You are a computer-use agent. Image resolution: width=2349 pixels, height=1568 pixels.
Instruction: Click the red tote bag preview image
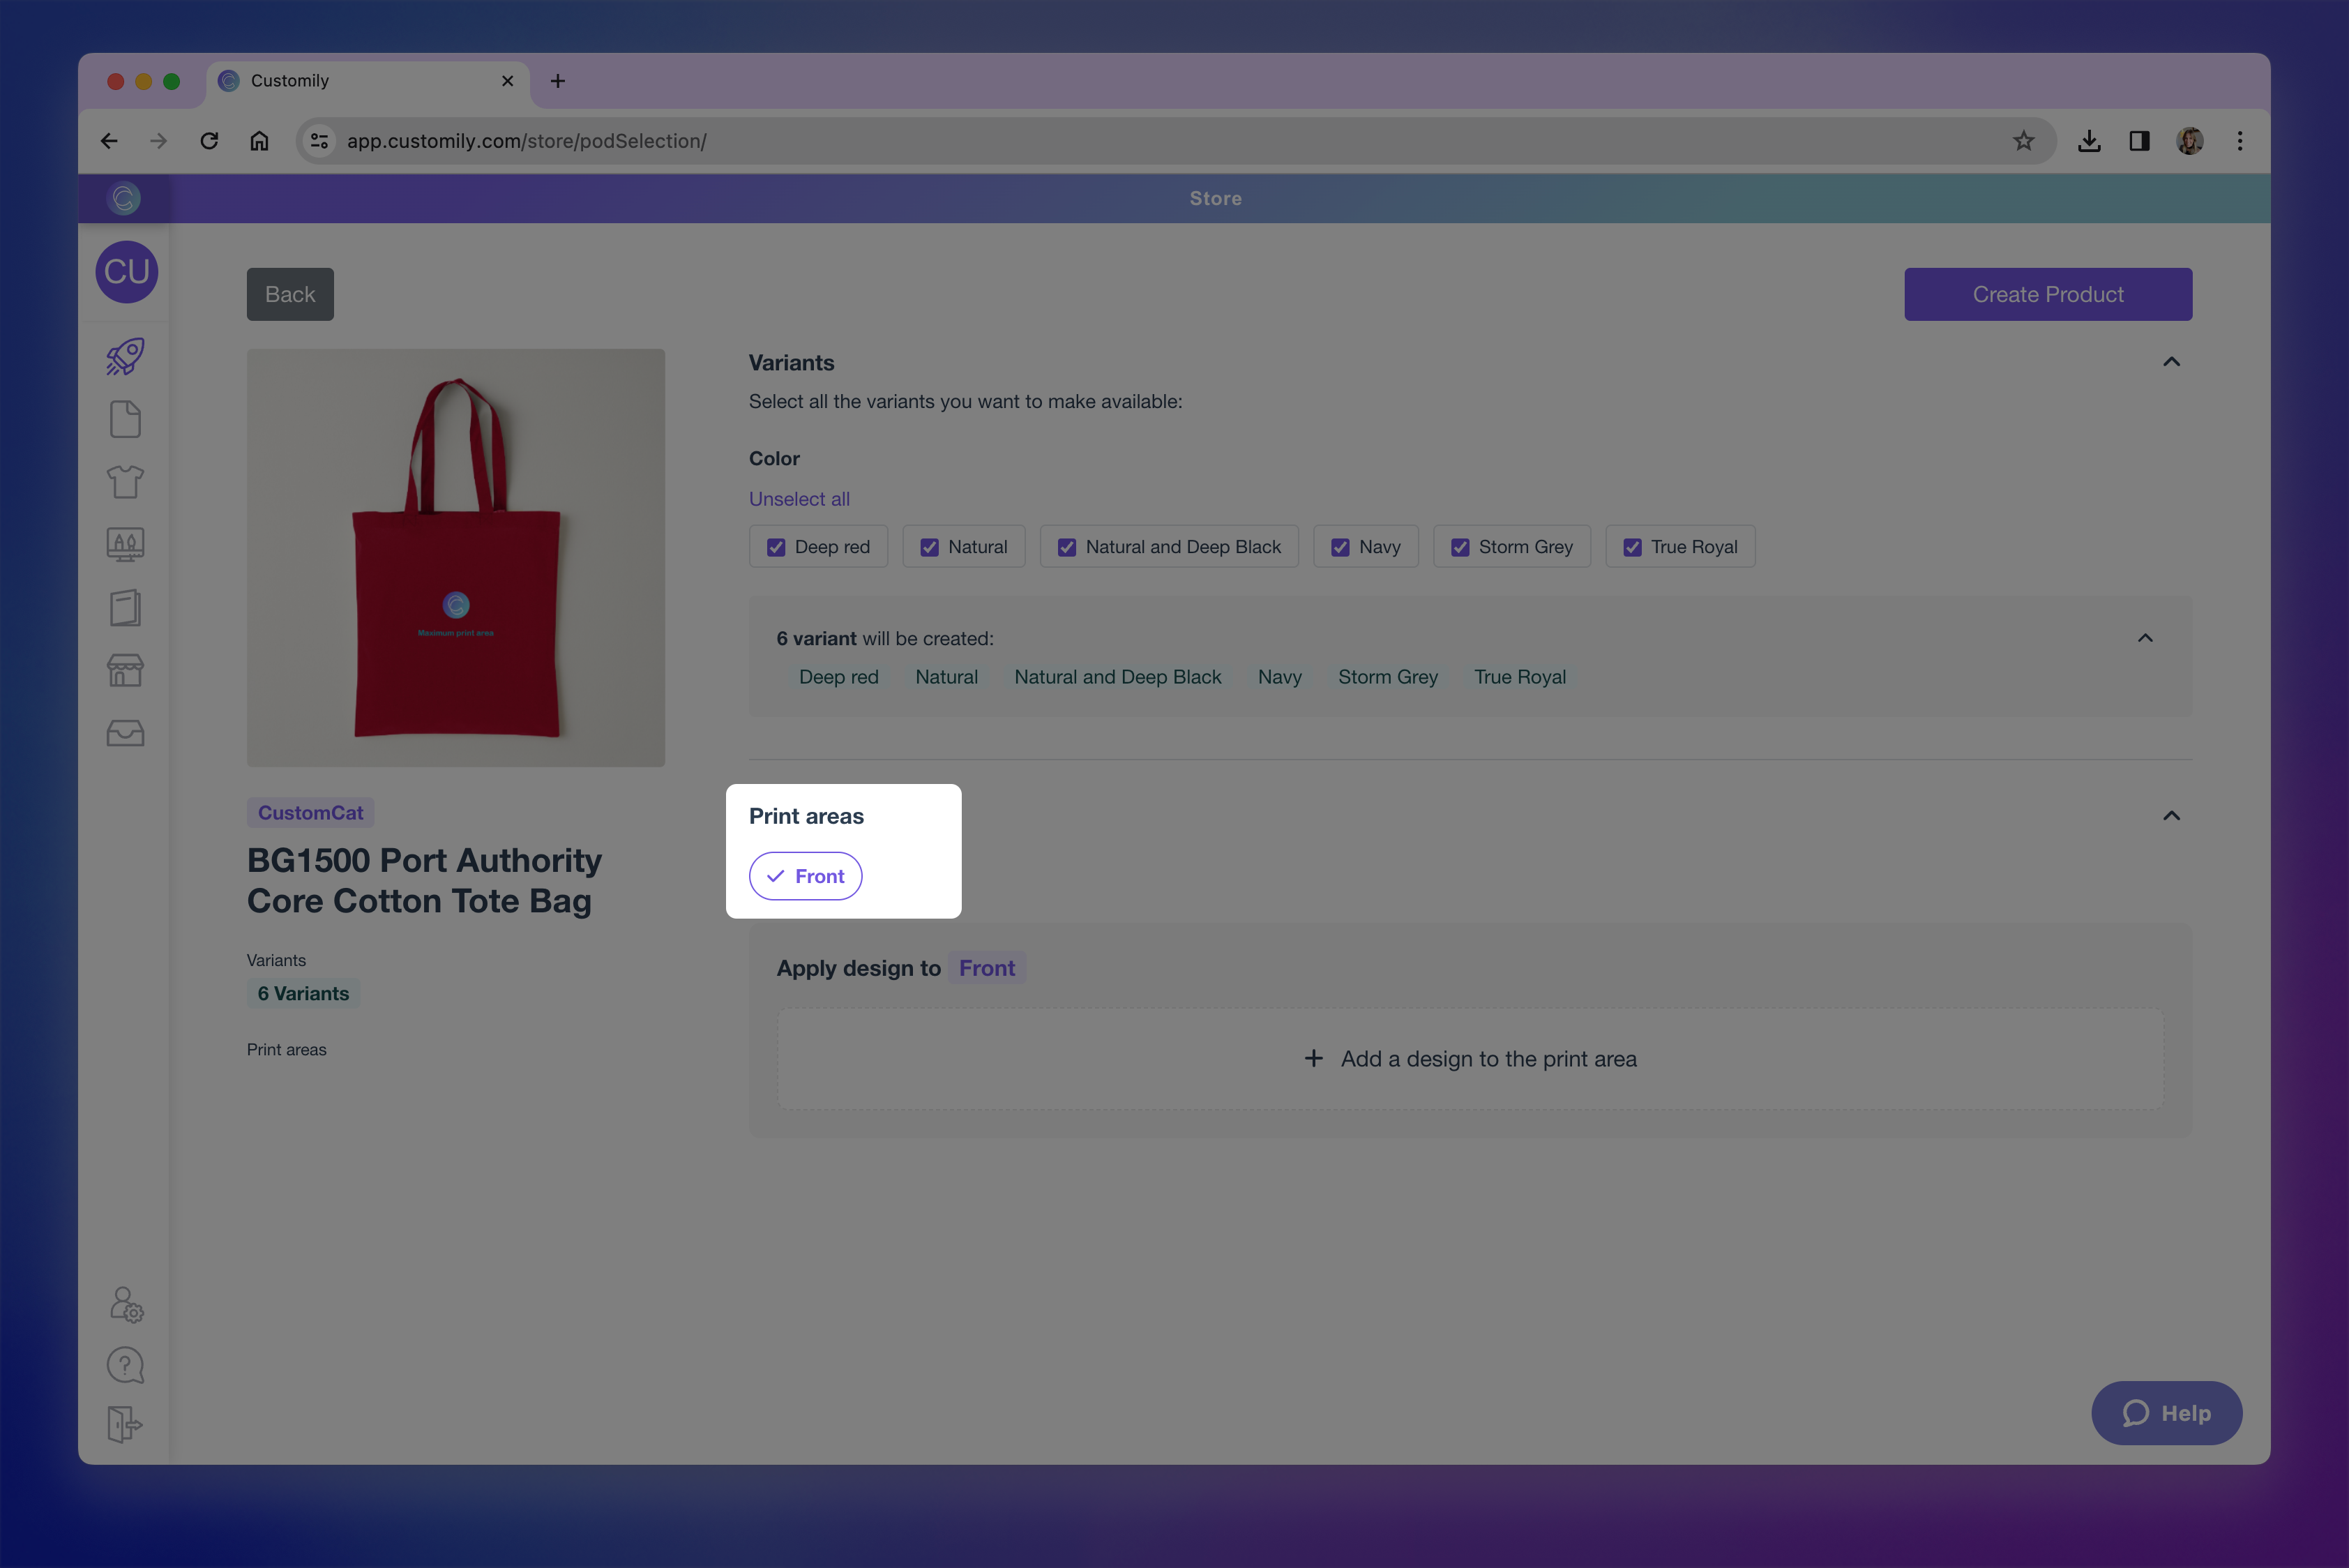pos(456,558)
